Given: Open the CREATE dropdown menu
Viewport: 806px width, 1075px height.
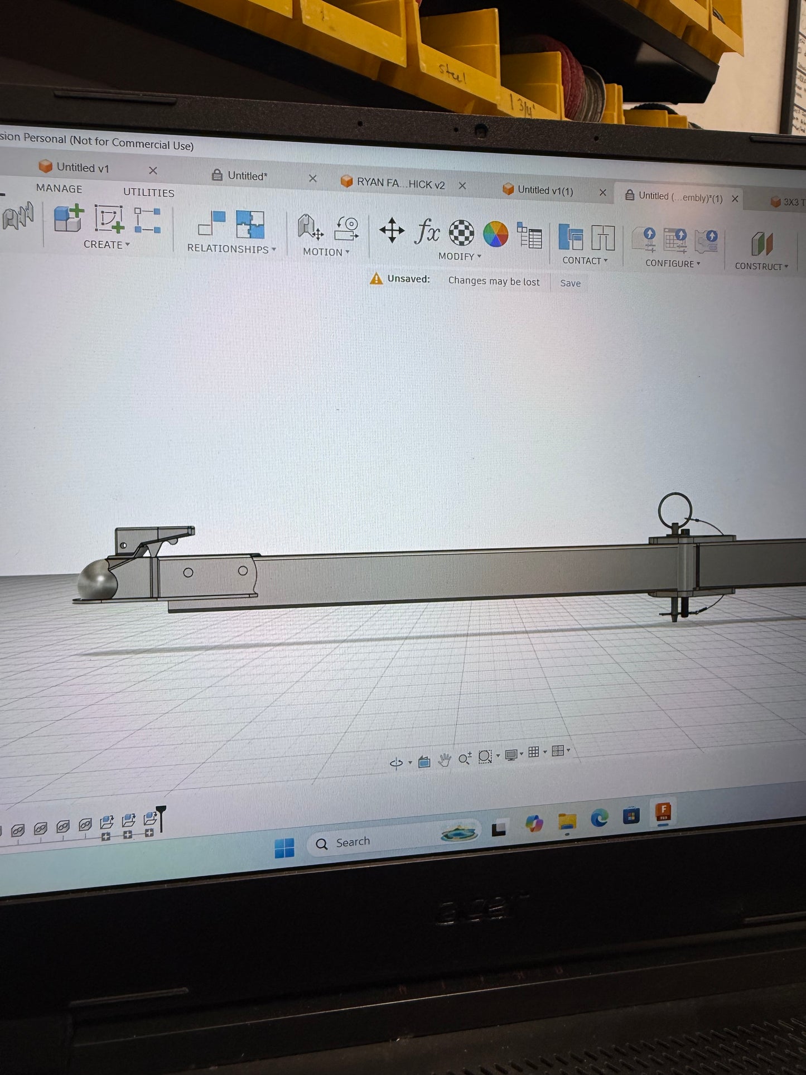Looking at the screenshot, I should (107, 244).
